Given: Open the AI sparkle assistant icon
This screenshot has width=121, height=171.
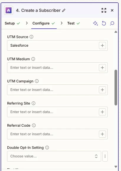Looking at the screenshot, I should coord(96,23).
